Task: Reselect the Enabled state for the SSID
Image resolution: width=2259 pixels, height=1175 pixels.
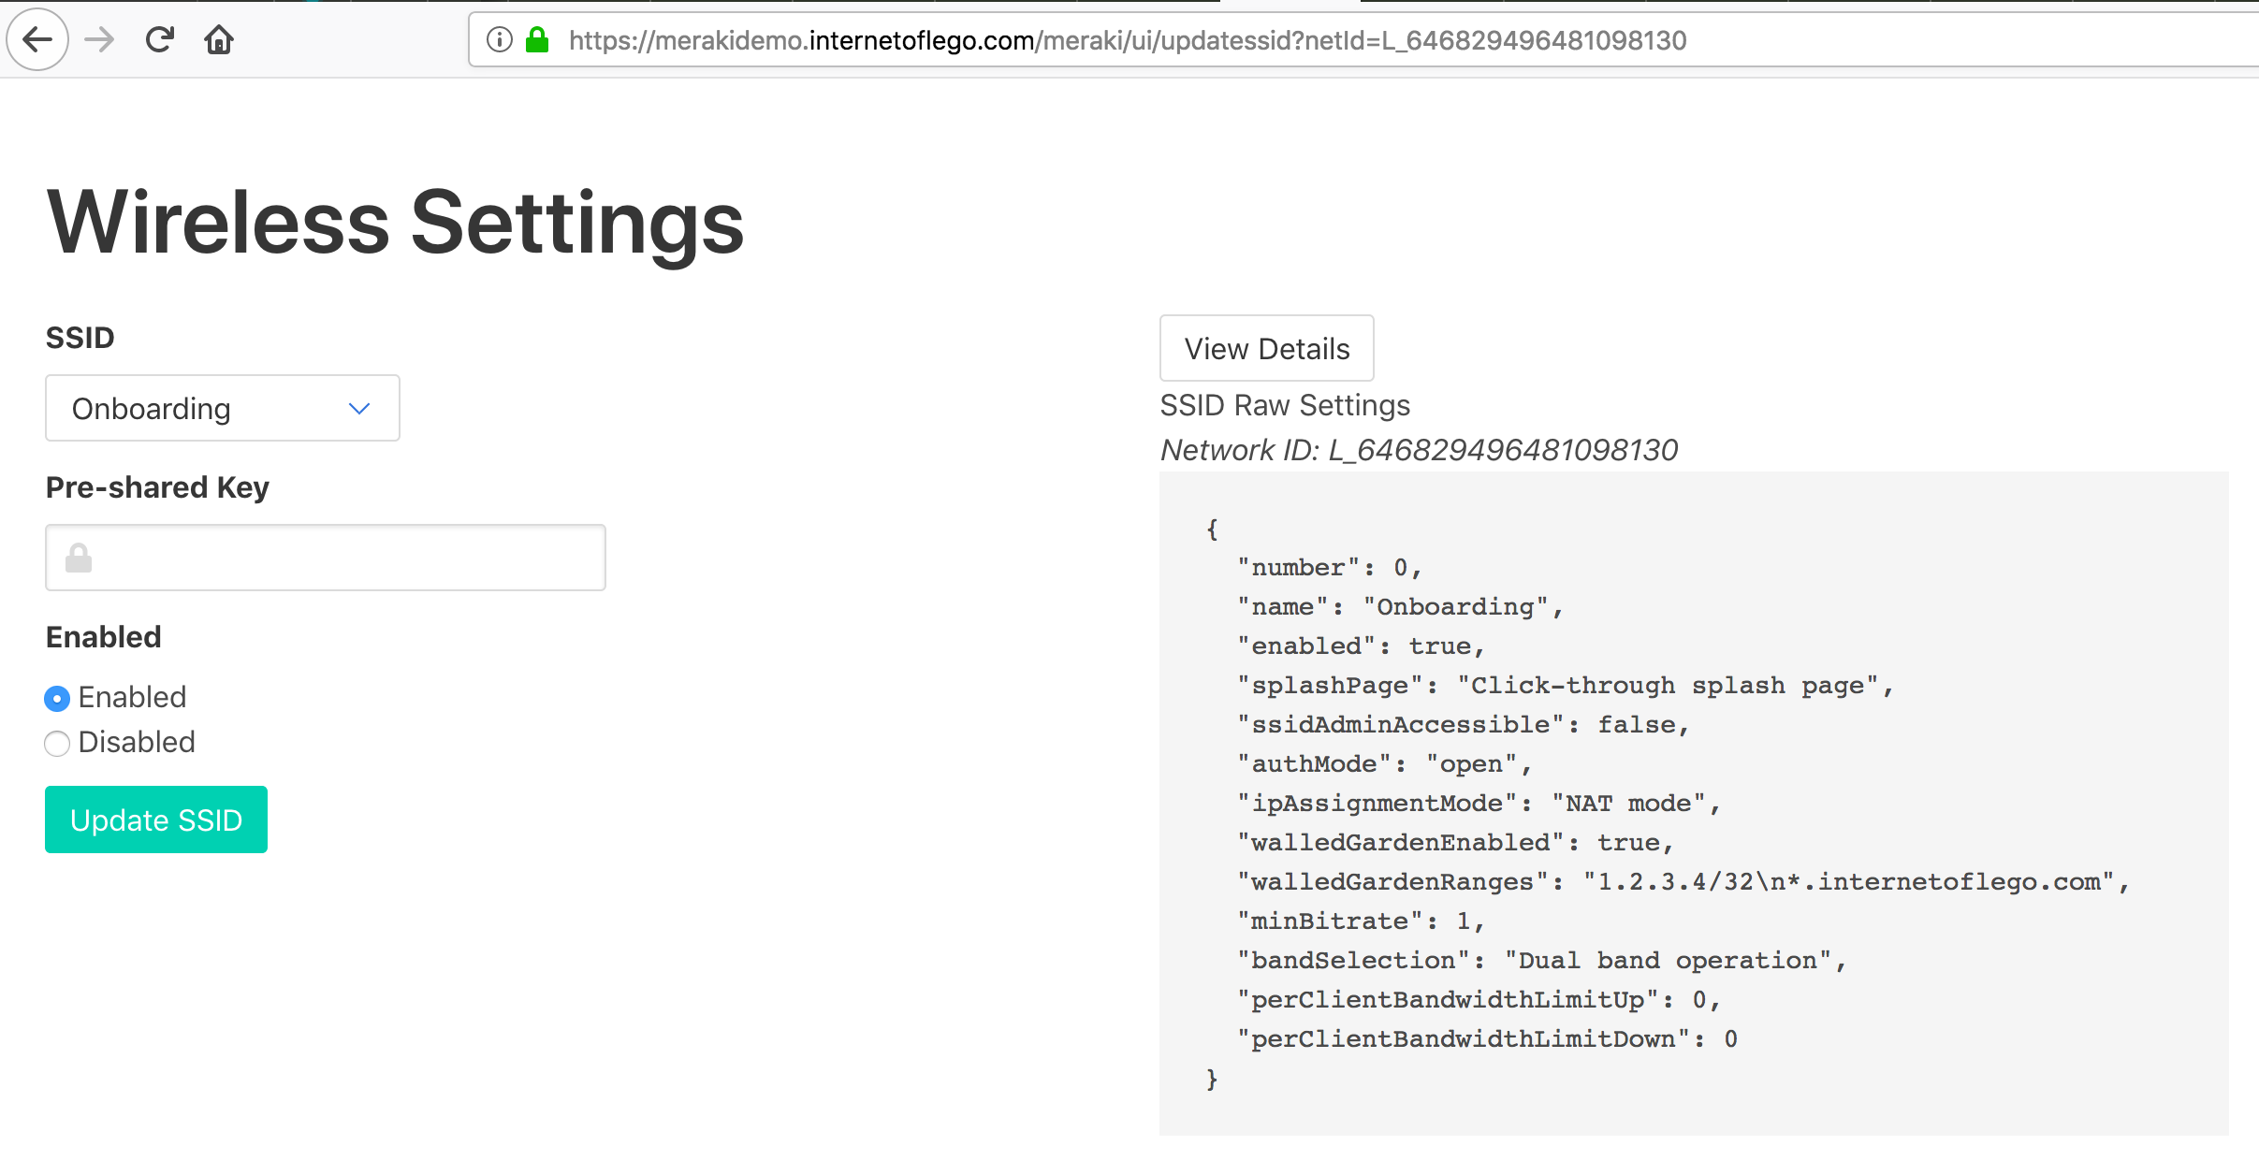Action: pyautogui.click(x=56, y=698)
